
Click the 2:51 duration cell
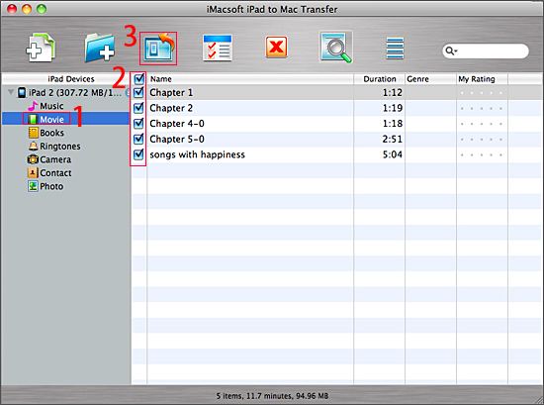click(x=393, y=140)
